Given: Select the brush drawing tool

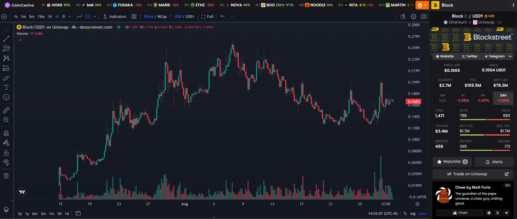Looking at the screenshot, I should point(6,78).
